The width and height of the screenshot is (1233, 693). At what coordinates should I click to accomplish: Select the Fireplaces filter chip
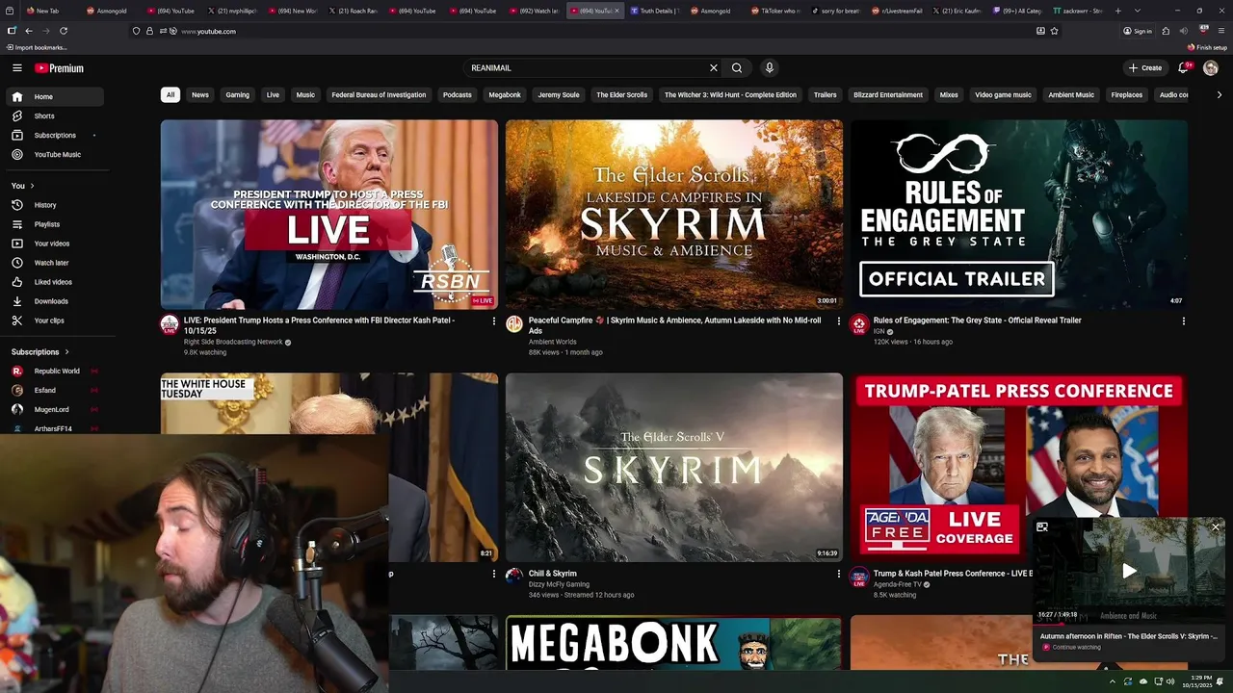coord(1127,95)
